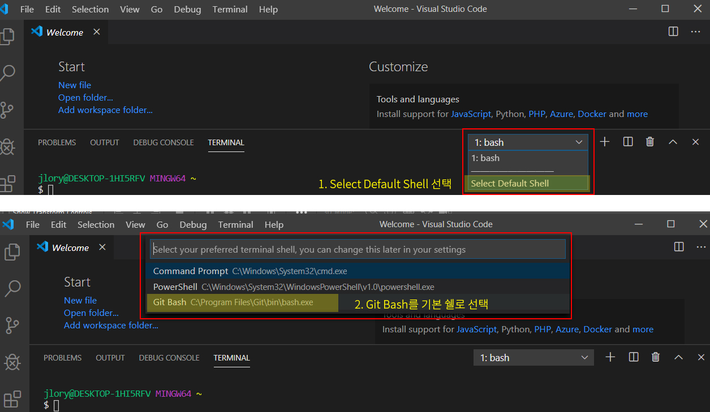Switch to DEBUG CONSOLE tab in lower window
The width and height of the screenshot is (710, 412).
[x=169, y=358]
